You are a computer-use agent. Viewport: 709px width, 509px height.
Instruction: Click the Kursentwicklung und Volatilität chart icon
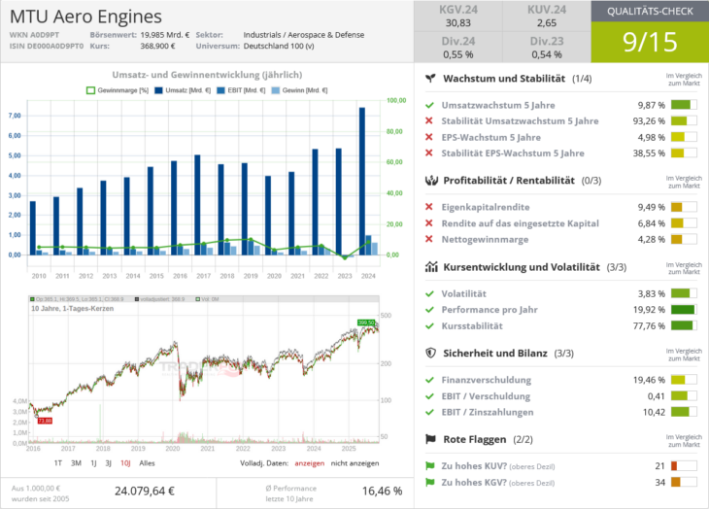click(x=430, y=266)
